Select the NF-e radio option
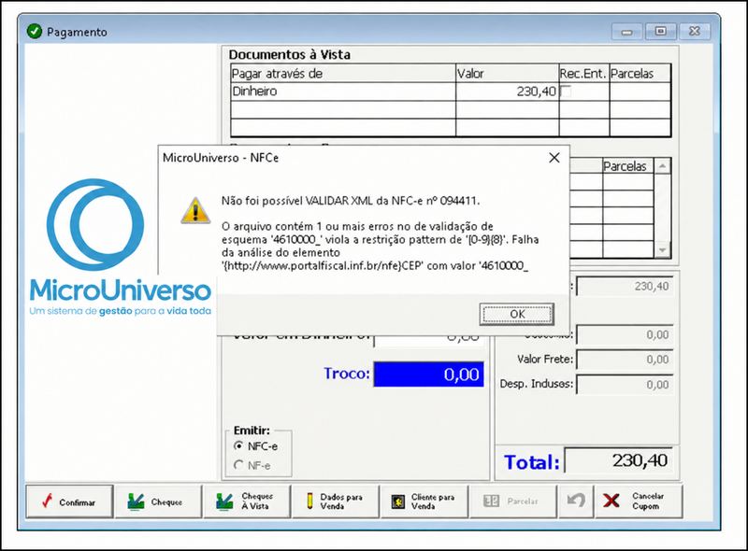The height and width of the screenshot is (551, 748). coord(239,465)
